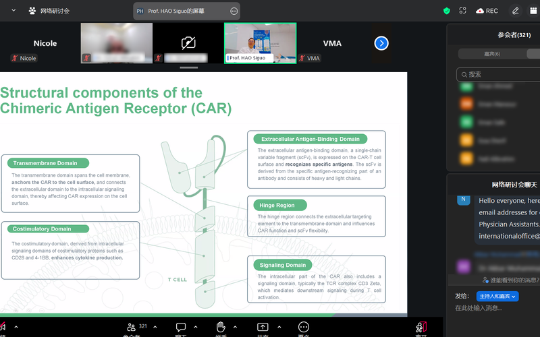Click the green encryption shield icon
This screenshot has height=337, width=540.
[x=447, y=11]
